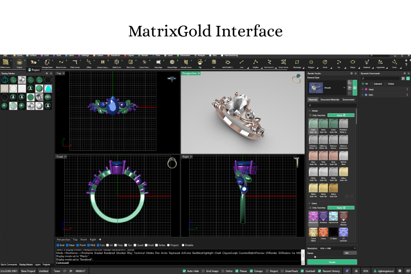Collapse the Metals section

pos(309,111)
